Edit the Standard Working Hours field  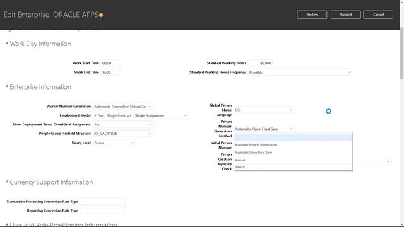click(260, 63)
